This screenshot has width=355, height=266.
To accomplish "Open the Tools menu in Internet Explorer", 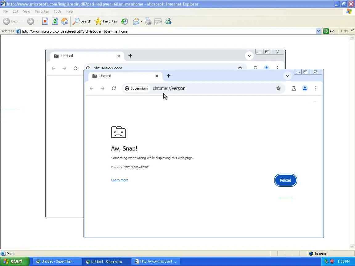I will [58, 11].
